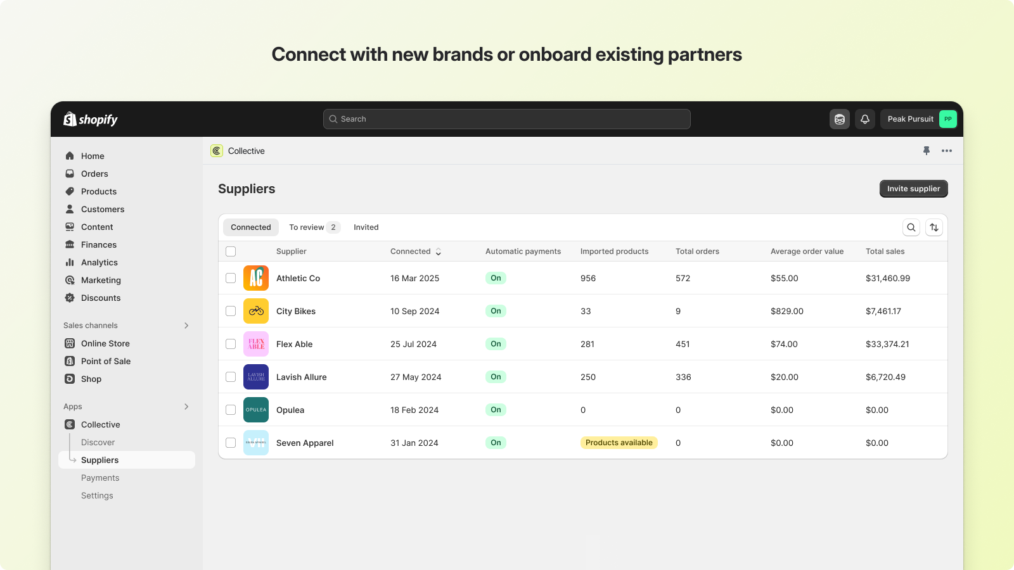The height and width of the screenshot is (570, 1014).
Task: Click the supplier table search icon
Action: click(911, 227)
